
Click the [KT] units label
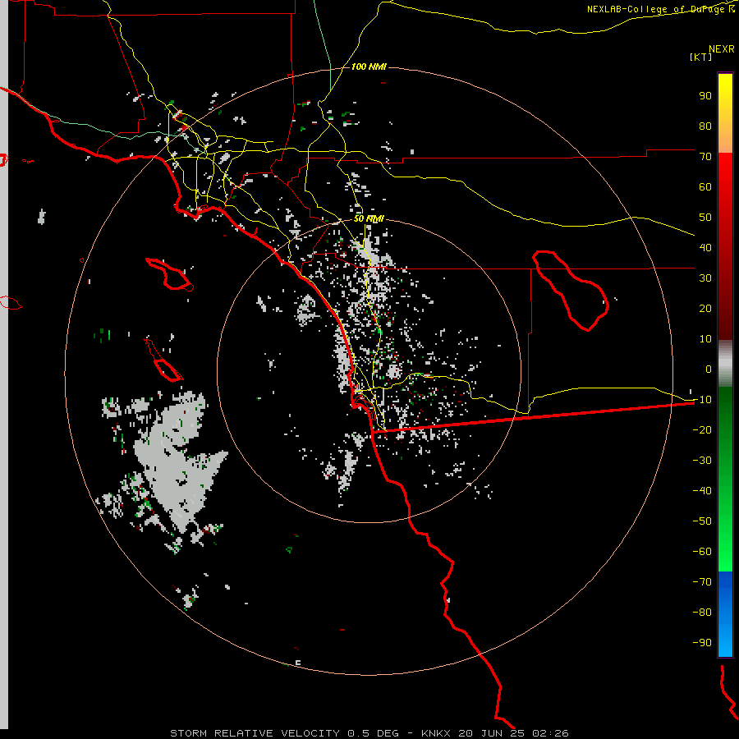(x=701, y=57)
